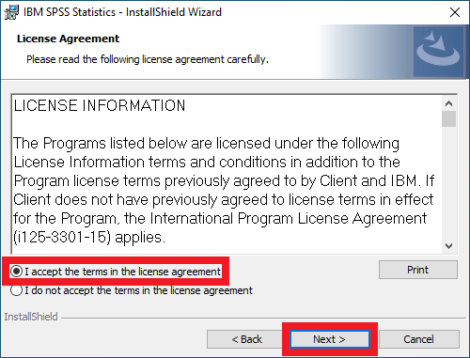Click the Print button
The height and width of the screenshot is (358, 470).
click(418, 270)
